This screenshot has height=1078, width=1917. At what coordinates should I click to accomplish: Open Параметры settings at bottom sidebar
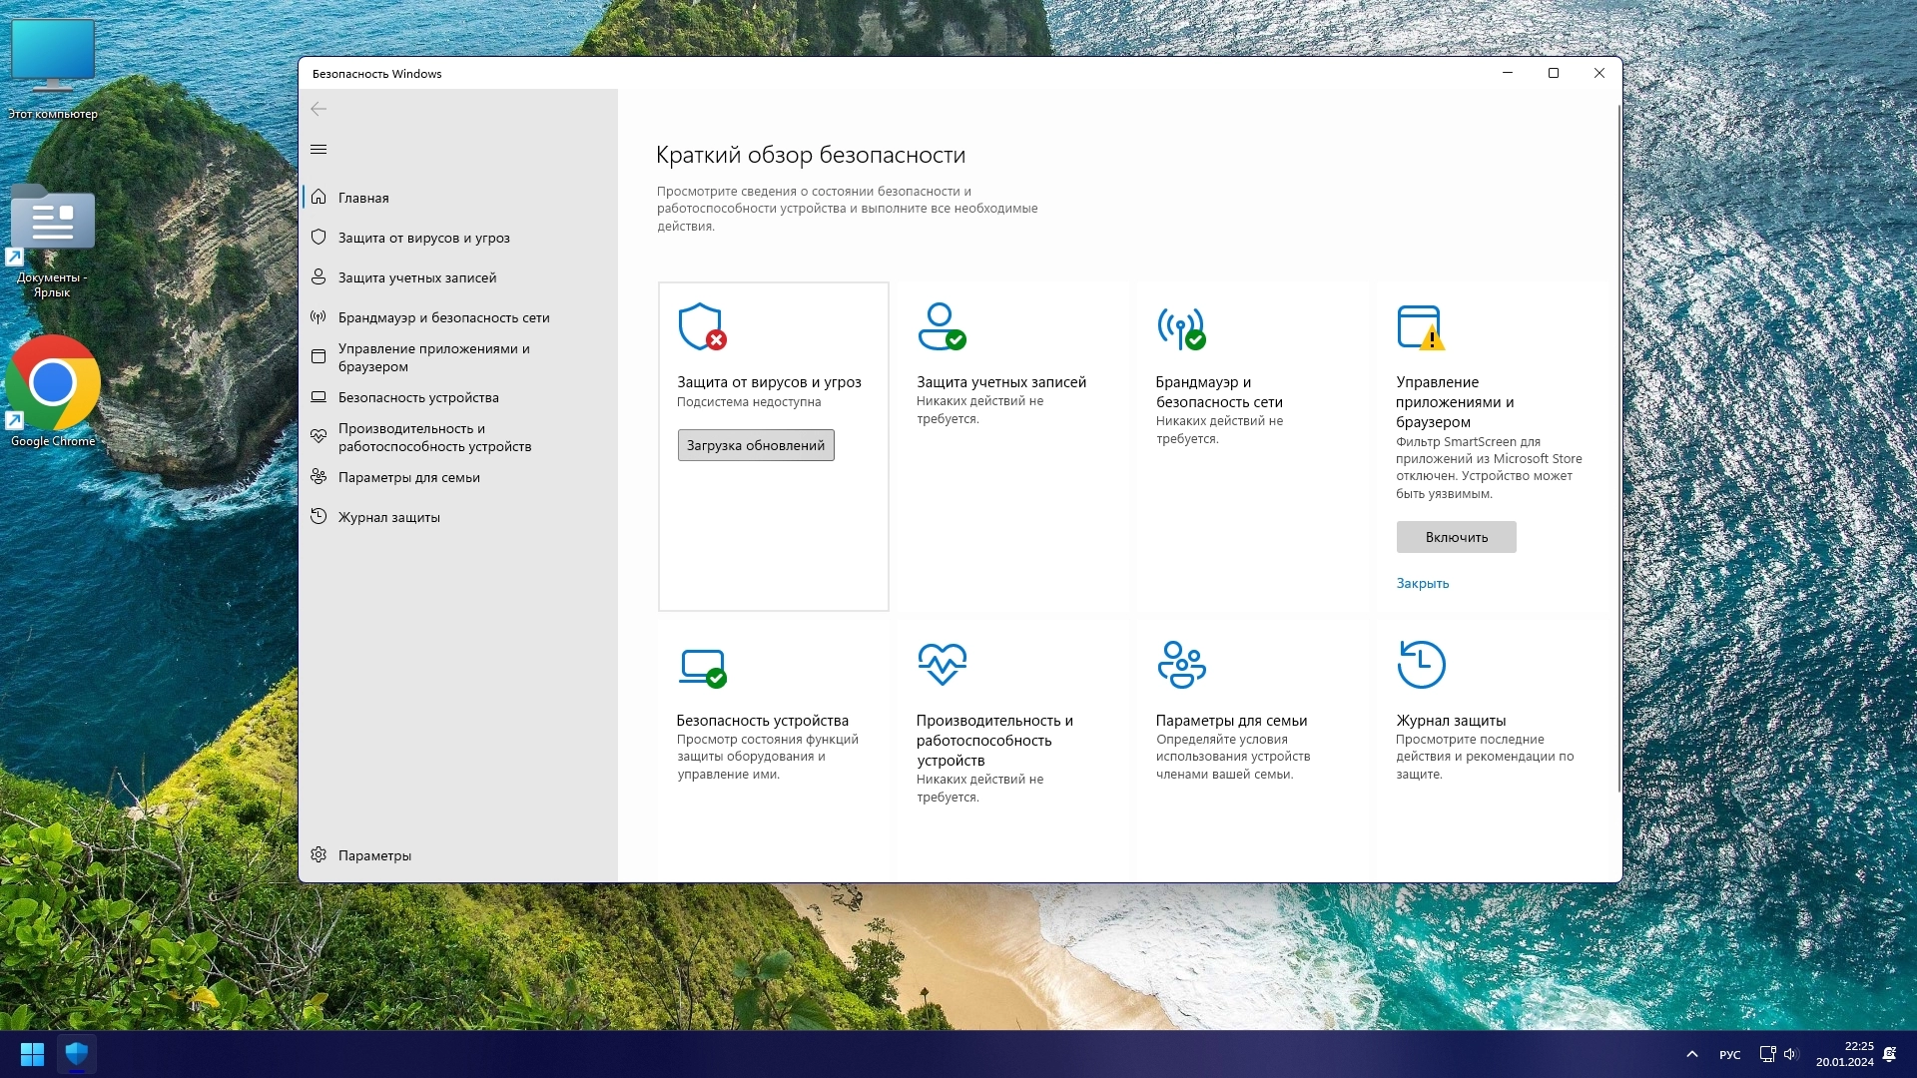[x=374, y=854]
